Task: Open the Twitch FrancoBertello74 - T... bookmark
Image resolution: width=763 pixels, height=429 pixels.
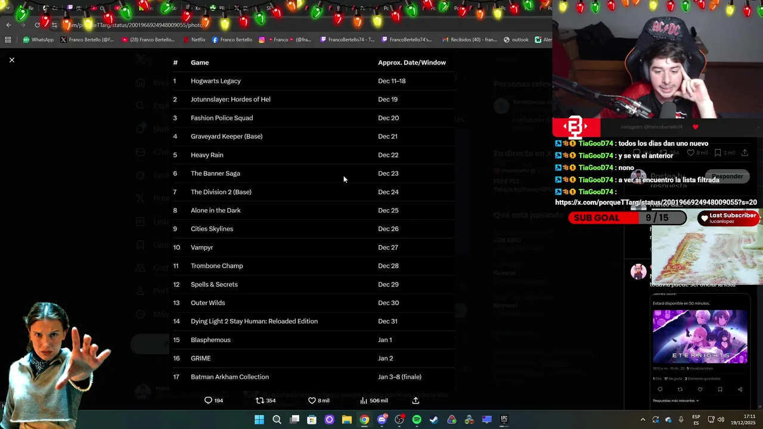Action: (348, 40)
